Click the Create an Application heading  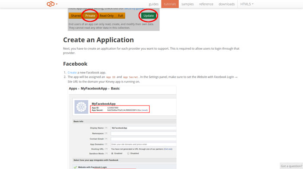click(98, 40)
